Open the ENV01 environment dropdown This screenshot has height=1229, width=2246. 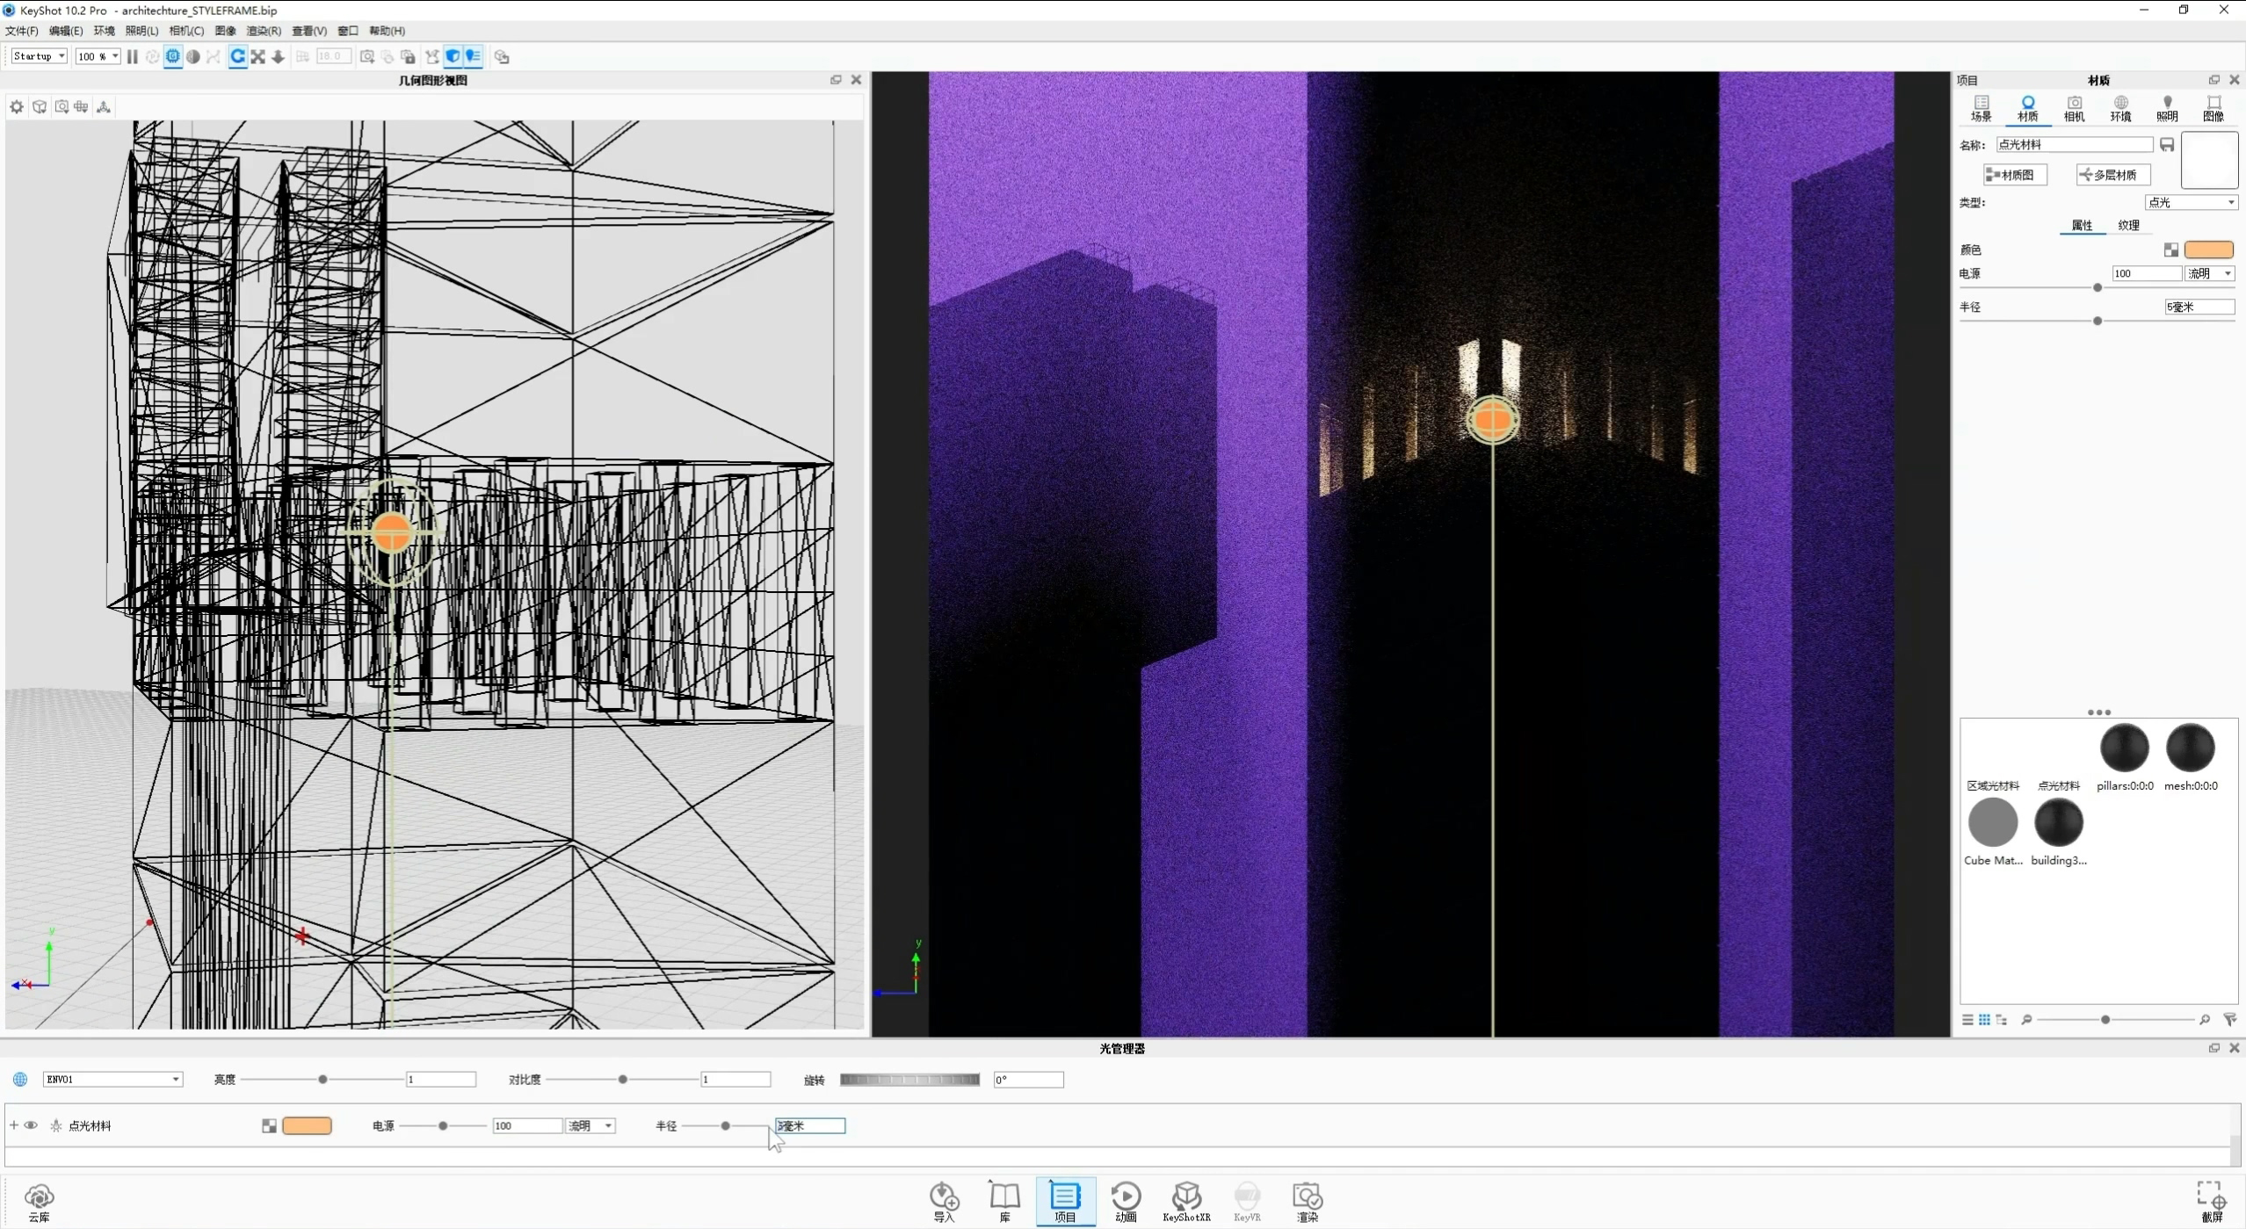point(112,1079)
